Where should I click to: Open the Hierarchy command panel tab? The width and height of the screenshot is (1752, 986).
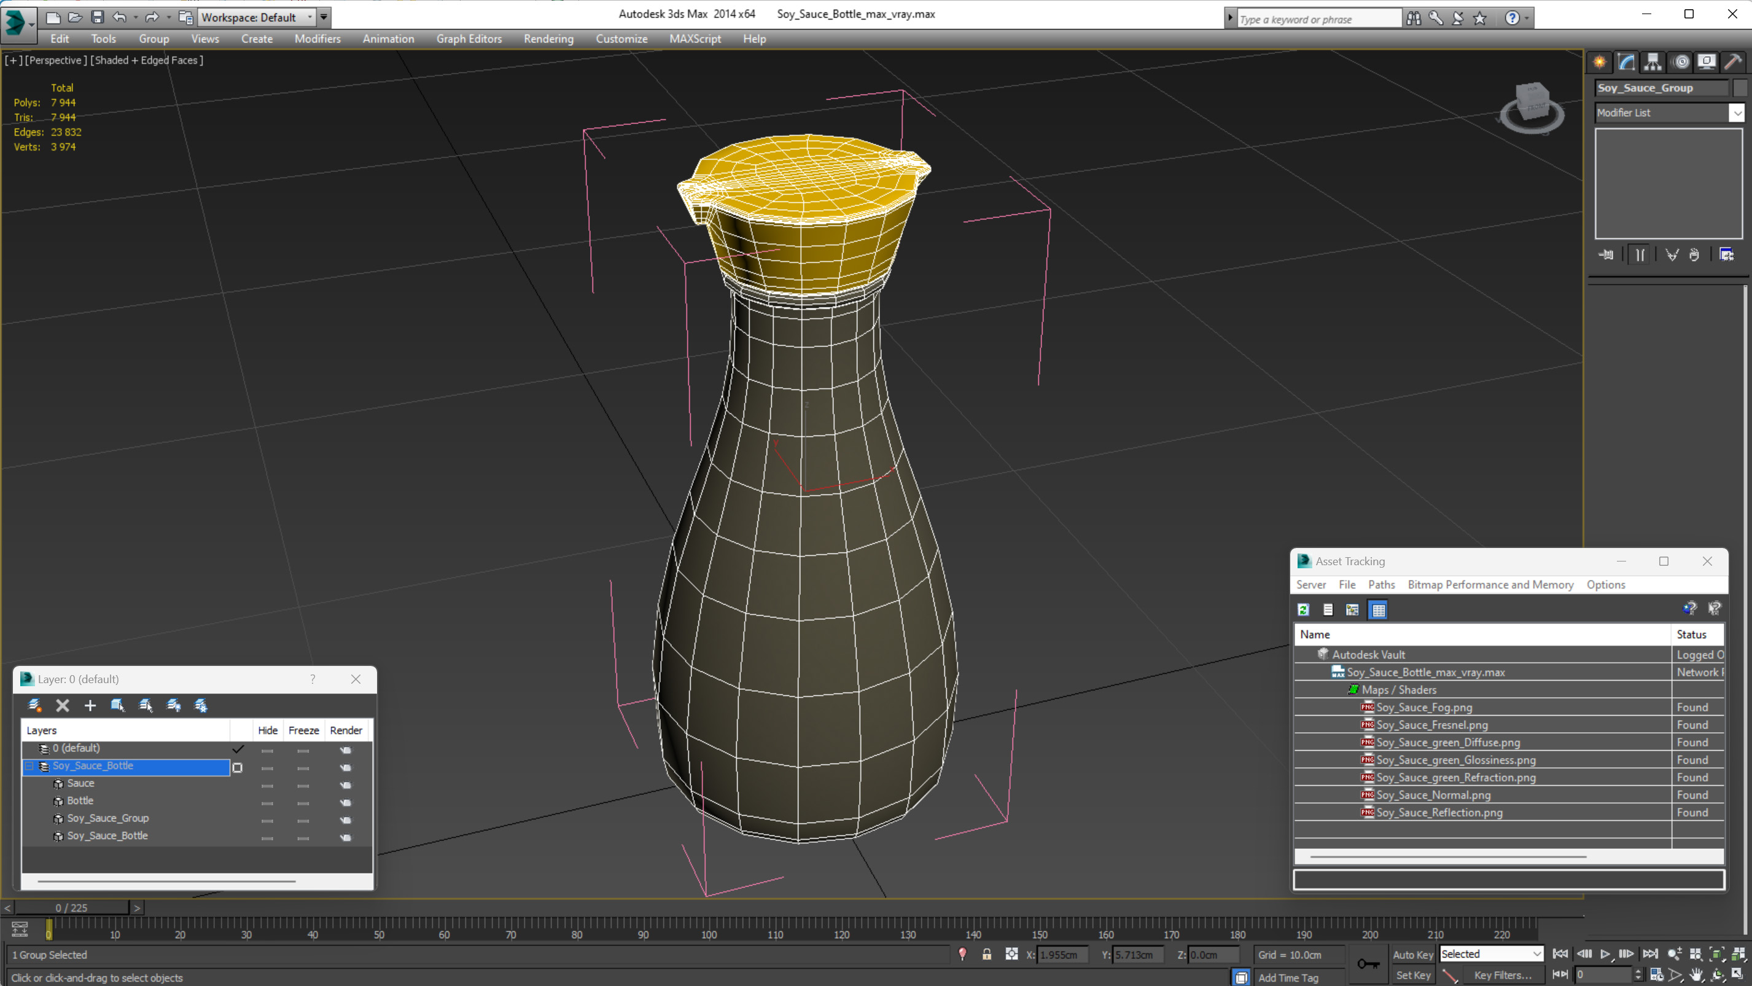[x=1653, y=62]
